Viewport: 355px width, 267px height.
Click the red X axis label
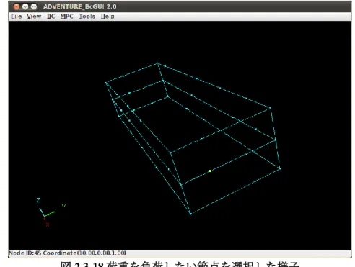(48, 225)
